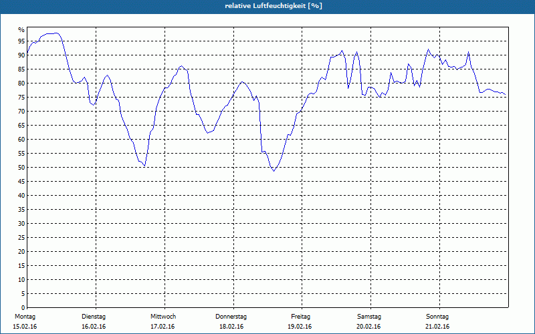Click the y-axis value '60'
This screenshot has height=334, width=535.
21,140
